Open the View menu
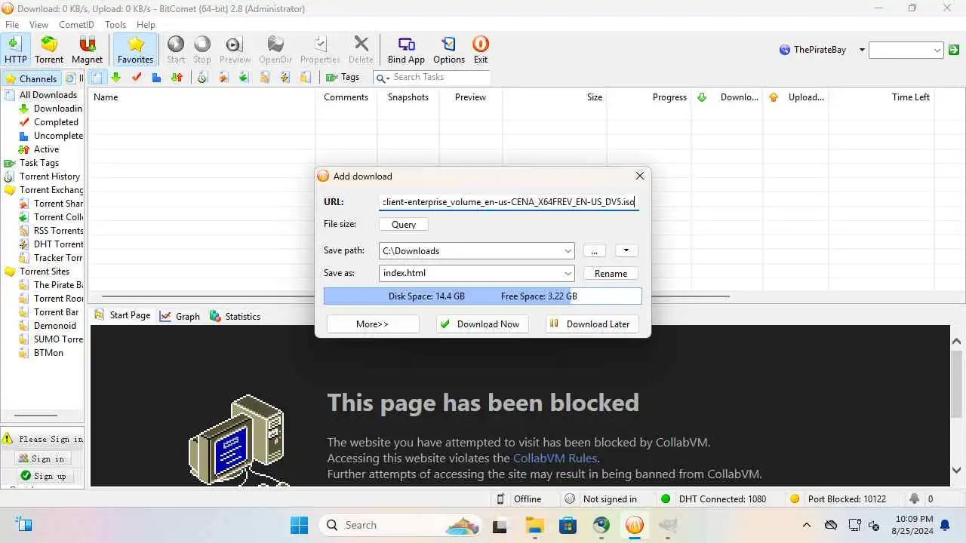Image resolution: width=966 pixels, height=543 pixels. [x=38, y=24]
